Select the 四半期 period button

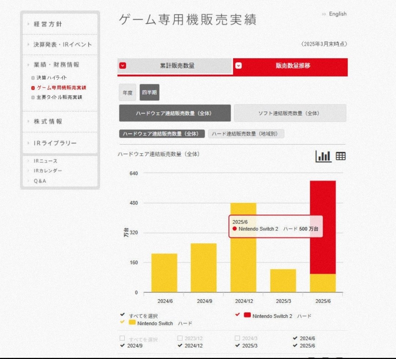(x=149, y=92)
